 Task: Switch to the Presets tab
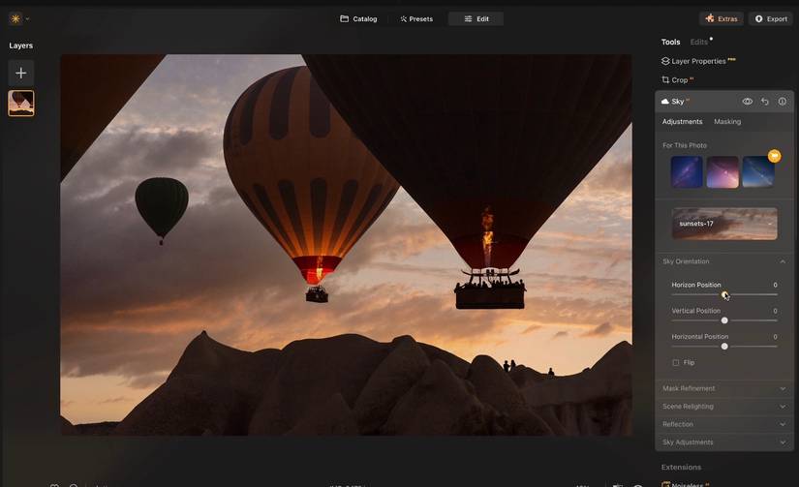pyautogui.click(x=416, y=18)
